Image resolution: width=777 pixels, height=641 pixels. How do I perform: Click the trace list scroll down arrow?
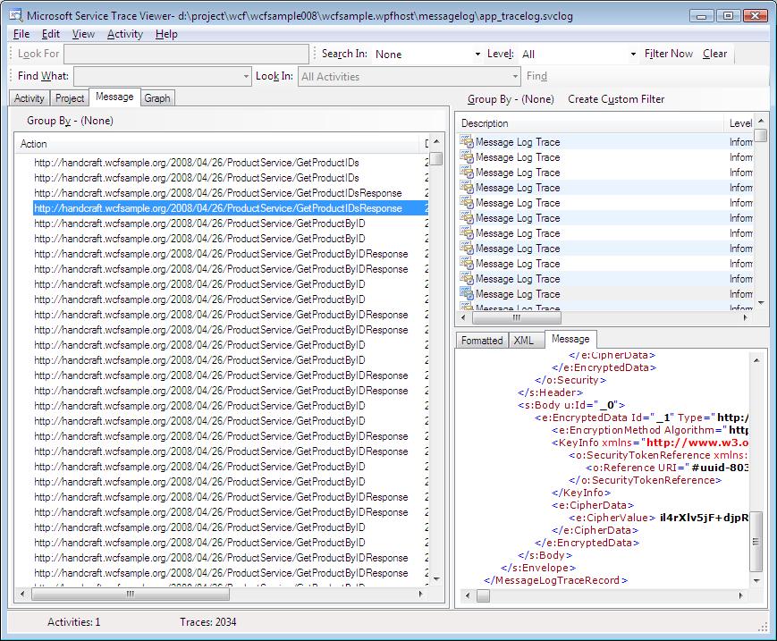(x=761, y=303)
